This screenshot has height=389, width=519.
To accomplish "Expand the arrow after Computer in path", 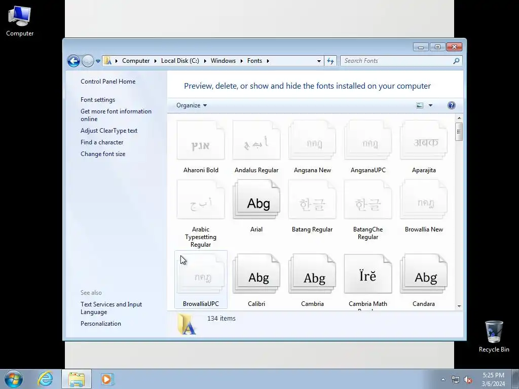I will tap(155, 61).
